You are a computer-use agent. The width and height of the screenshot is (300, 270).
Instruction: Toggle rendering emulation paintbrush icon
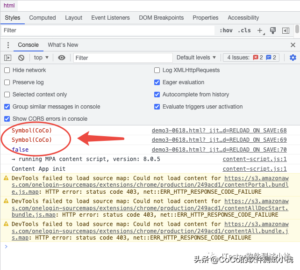point(273,30)
